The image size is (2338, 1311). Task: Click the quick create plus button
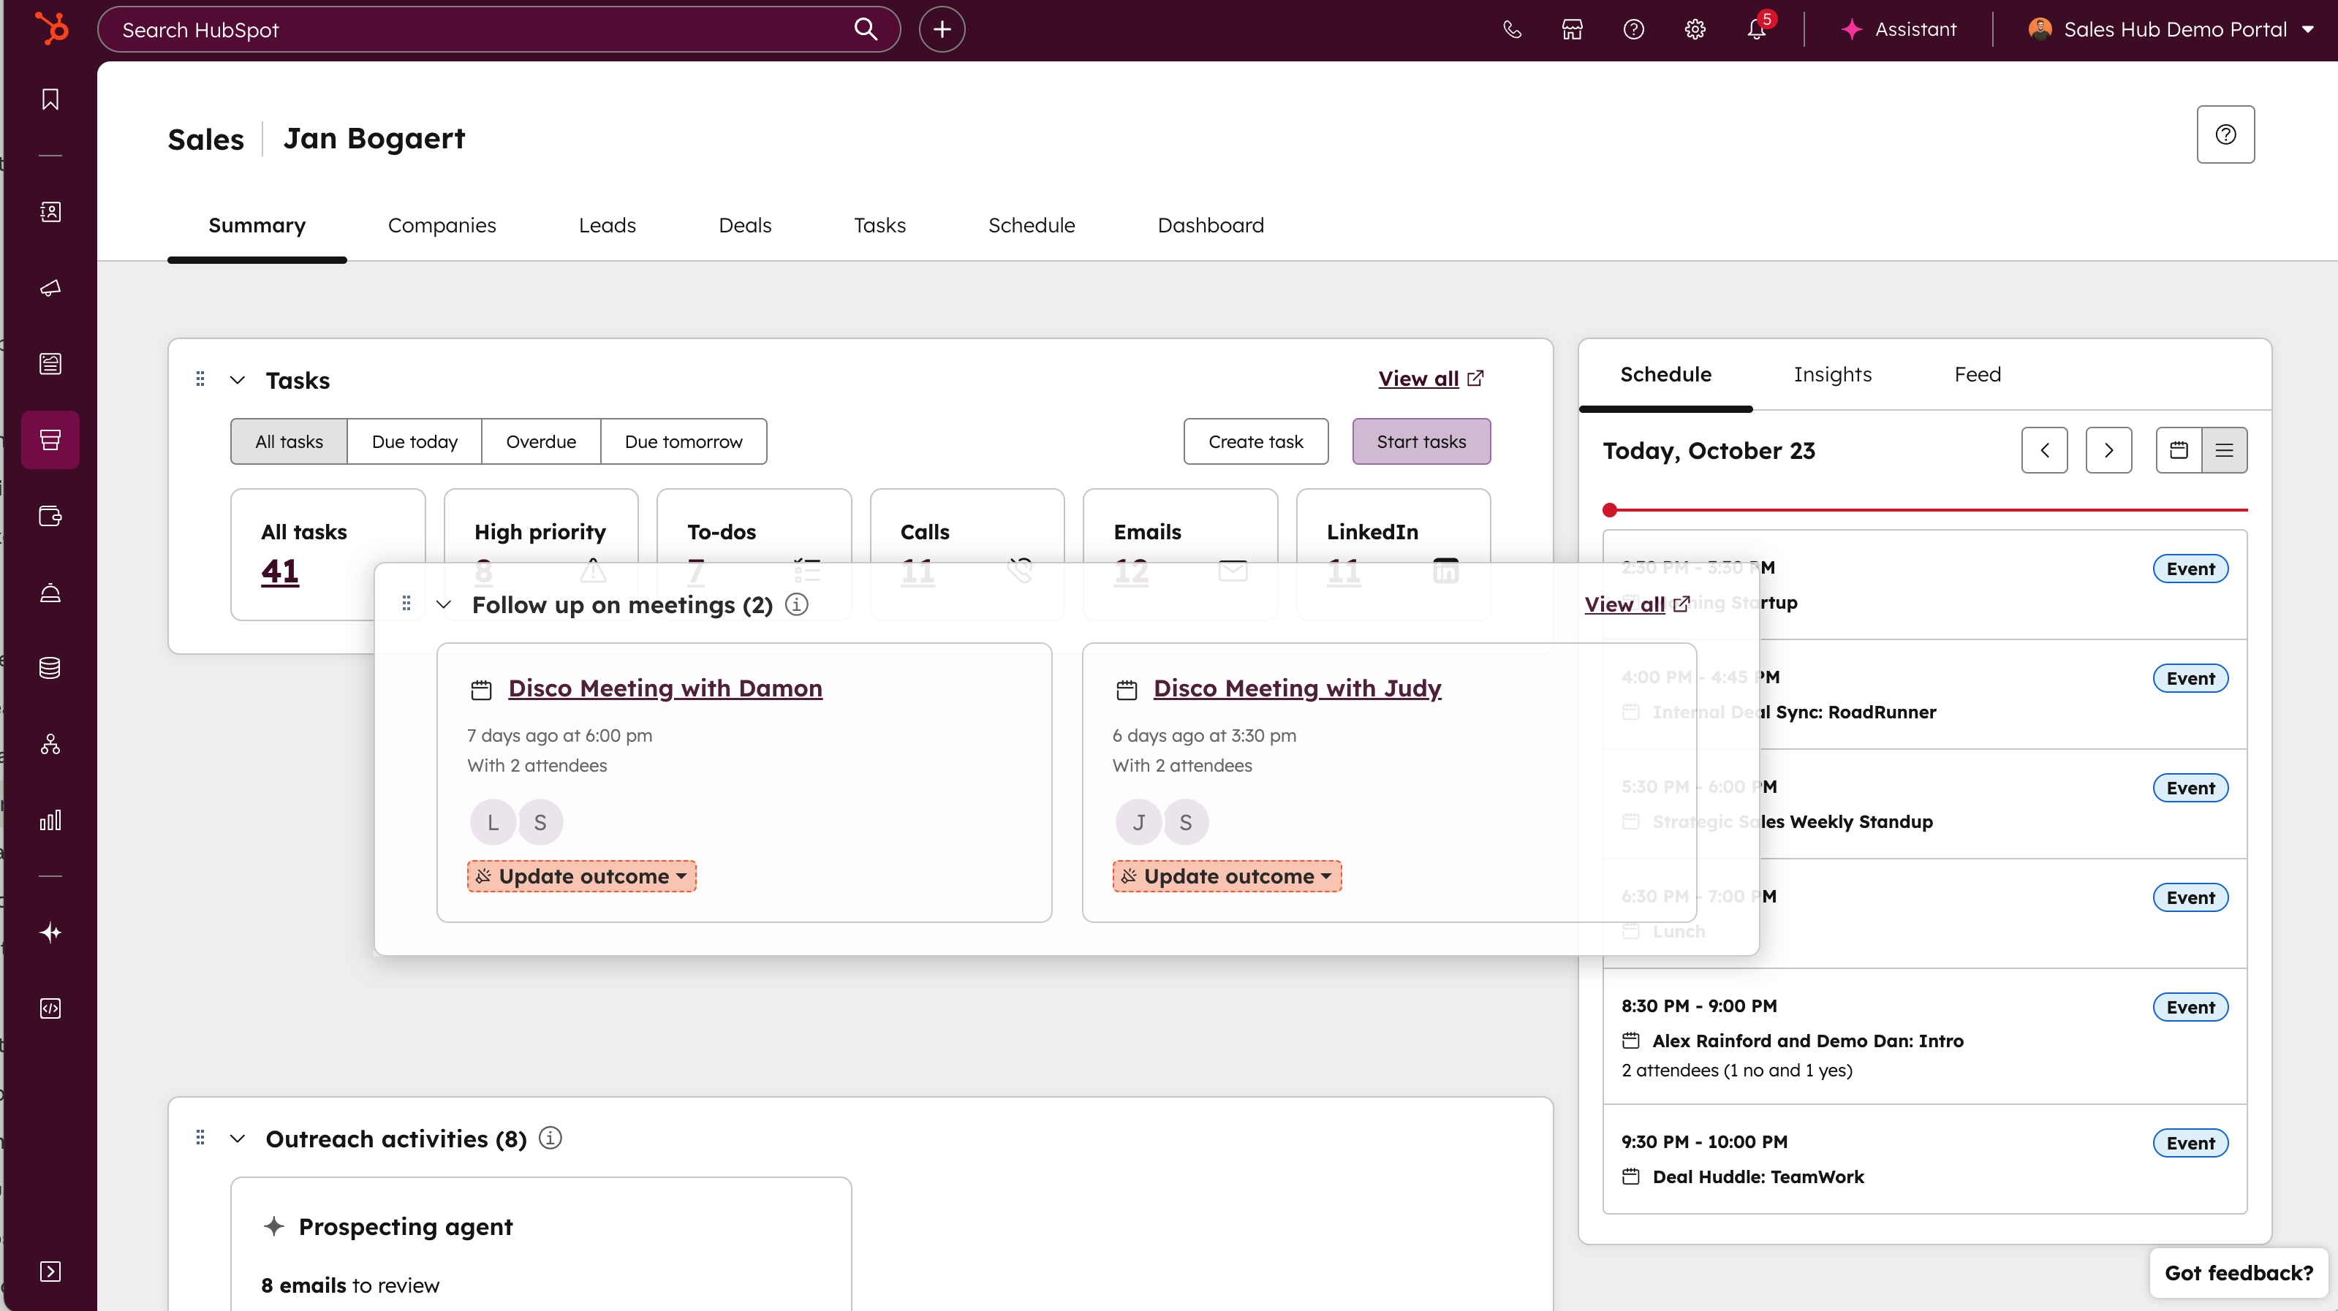click(x=942, y=29)
